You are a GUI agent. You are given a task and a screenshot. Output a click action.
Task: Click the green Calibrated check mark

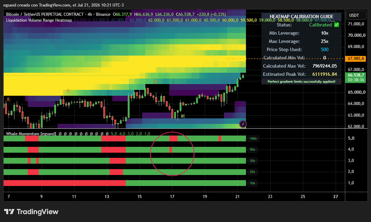pos(336,25)
